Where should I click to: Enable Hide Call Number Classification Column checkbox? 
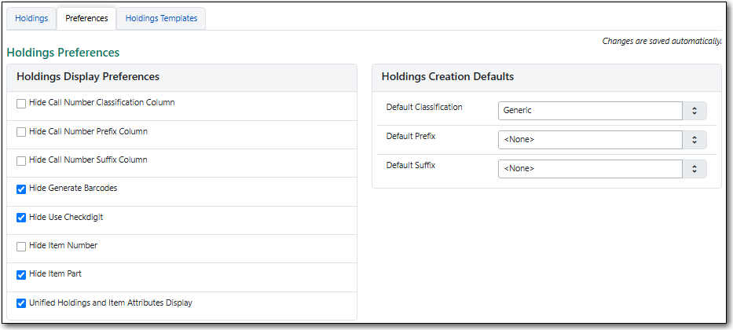[21, 104]
